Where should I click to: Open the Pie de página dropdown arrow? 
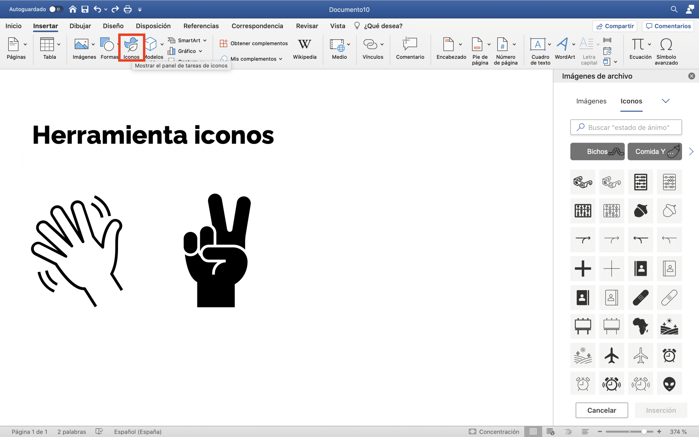coord(489,44)
